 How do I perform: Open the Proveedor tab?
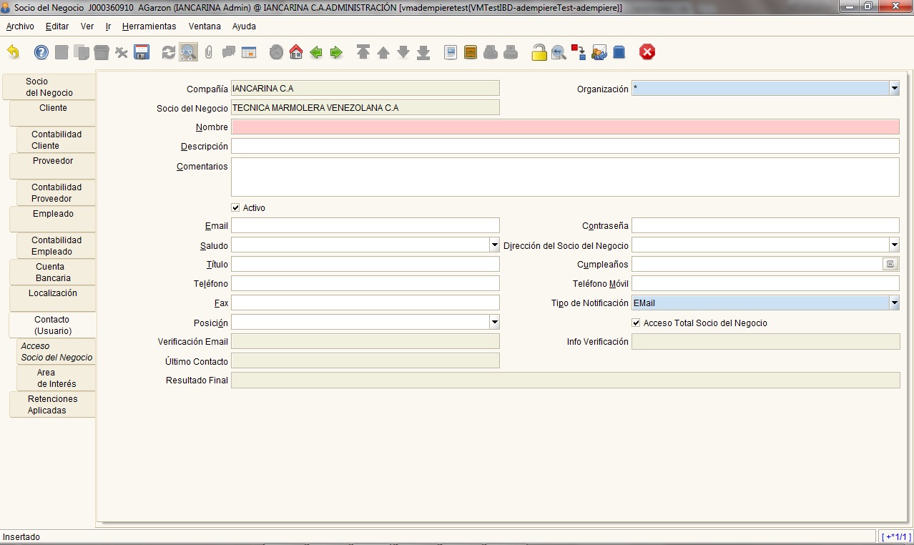(x=52, y=166)
